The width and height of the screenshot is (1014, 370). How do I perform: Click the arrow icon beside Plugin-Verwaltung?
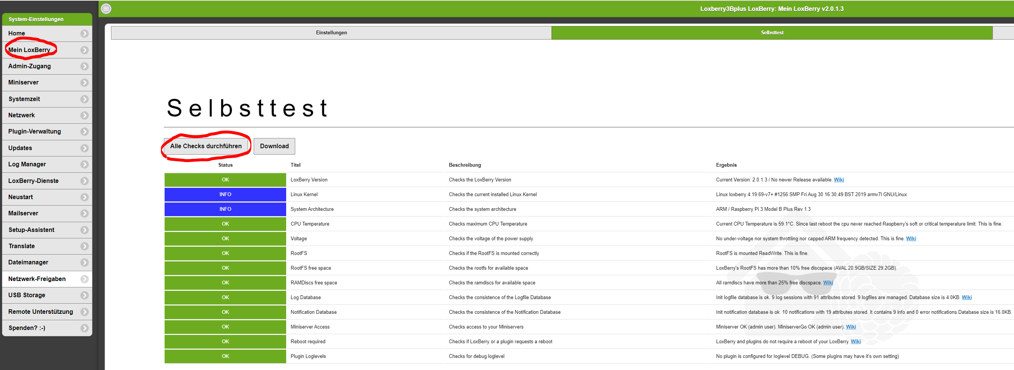pos(84,132)
